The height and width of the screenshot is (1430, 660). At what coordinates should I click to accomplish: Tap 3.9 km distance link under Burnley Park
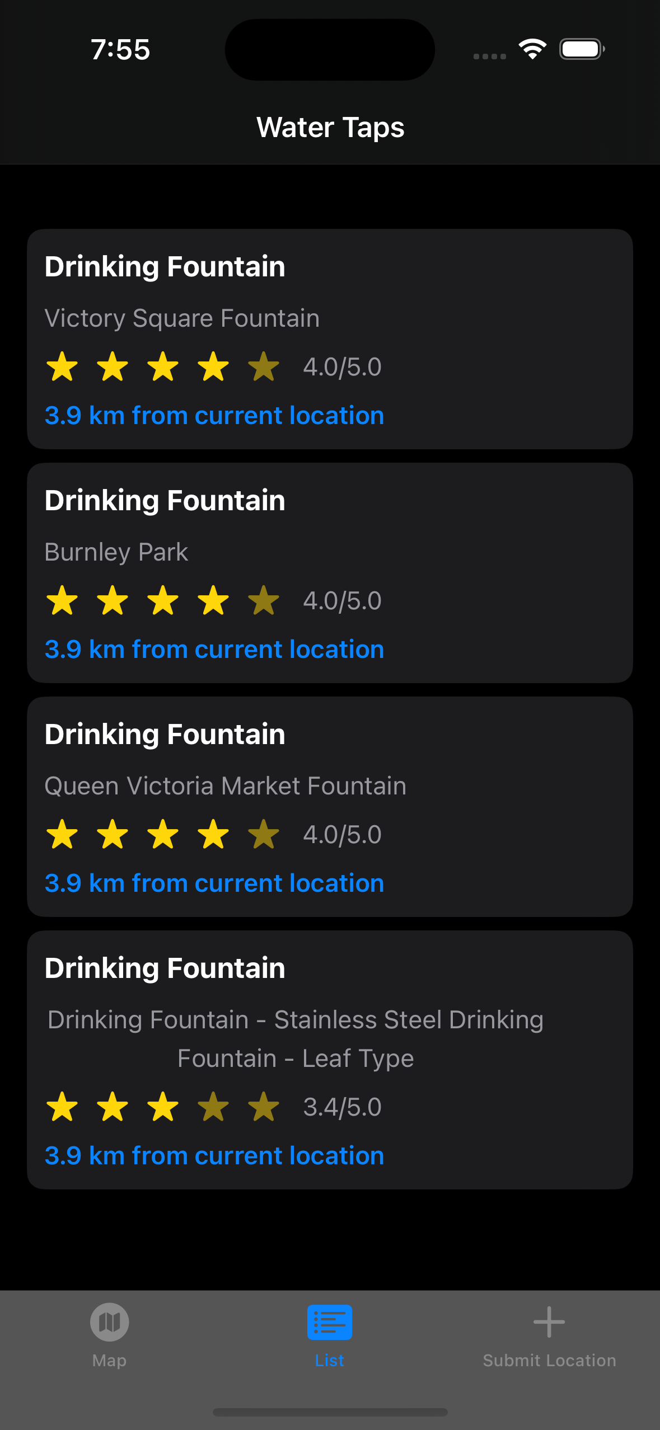(214, 650)
